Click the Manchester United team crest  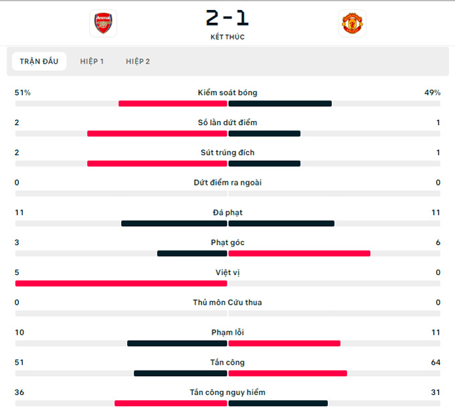pyautogui.click(x=352, y=23)
